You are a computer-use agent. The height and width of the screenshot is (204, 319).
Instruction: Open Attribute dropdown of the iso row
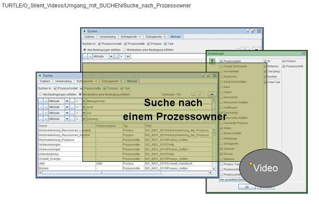67,113
